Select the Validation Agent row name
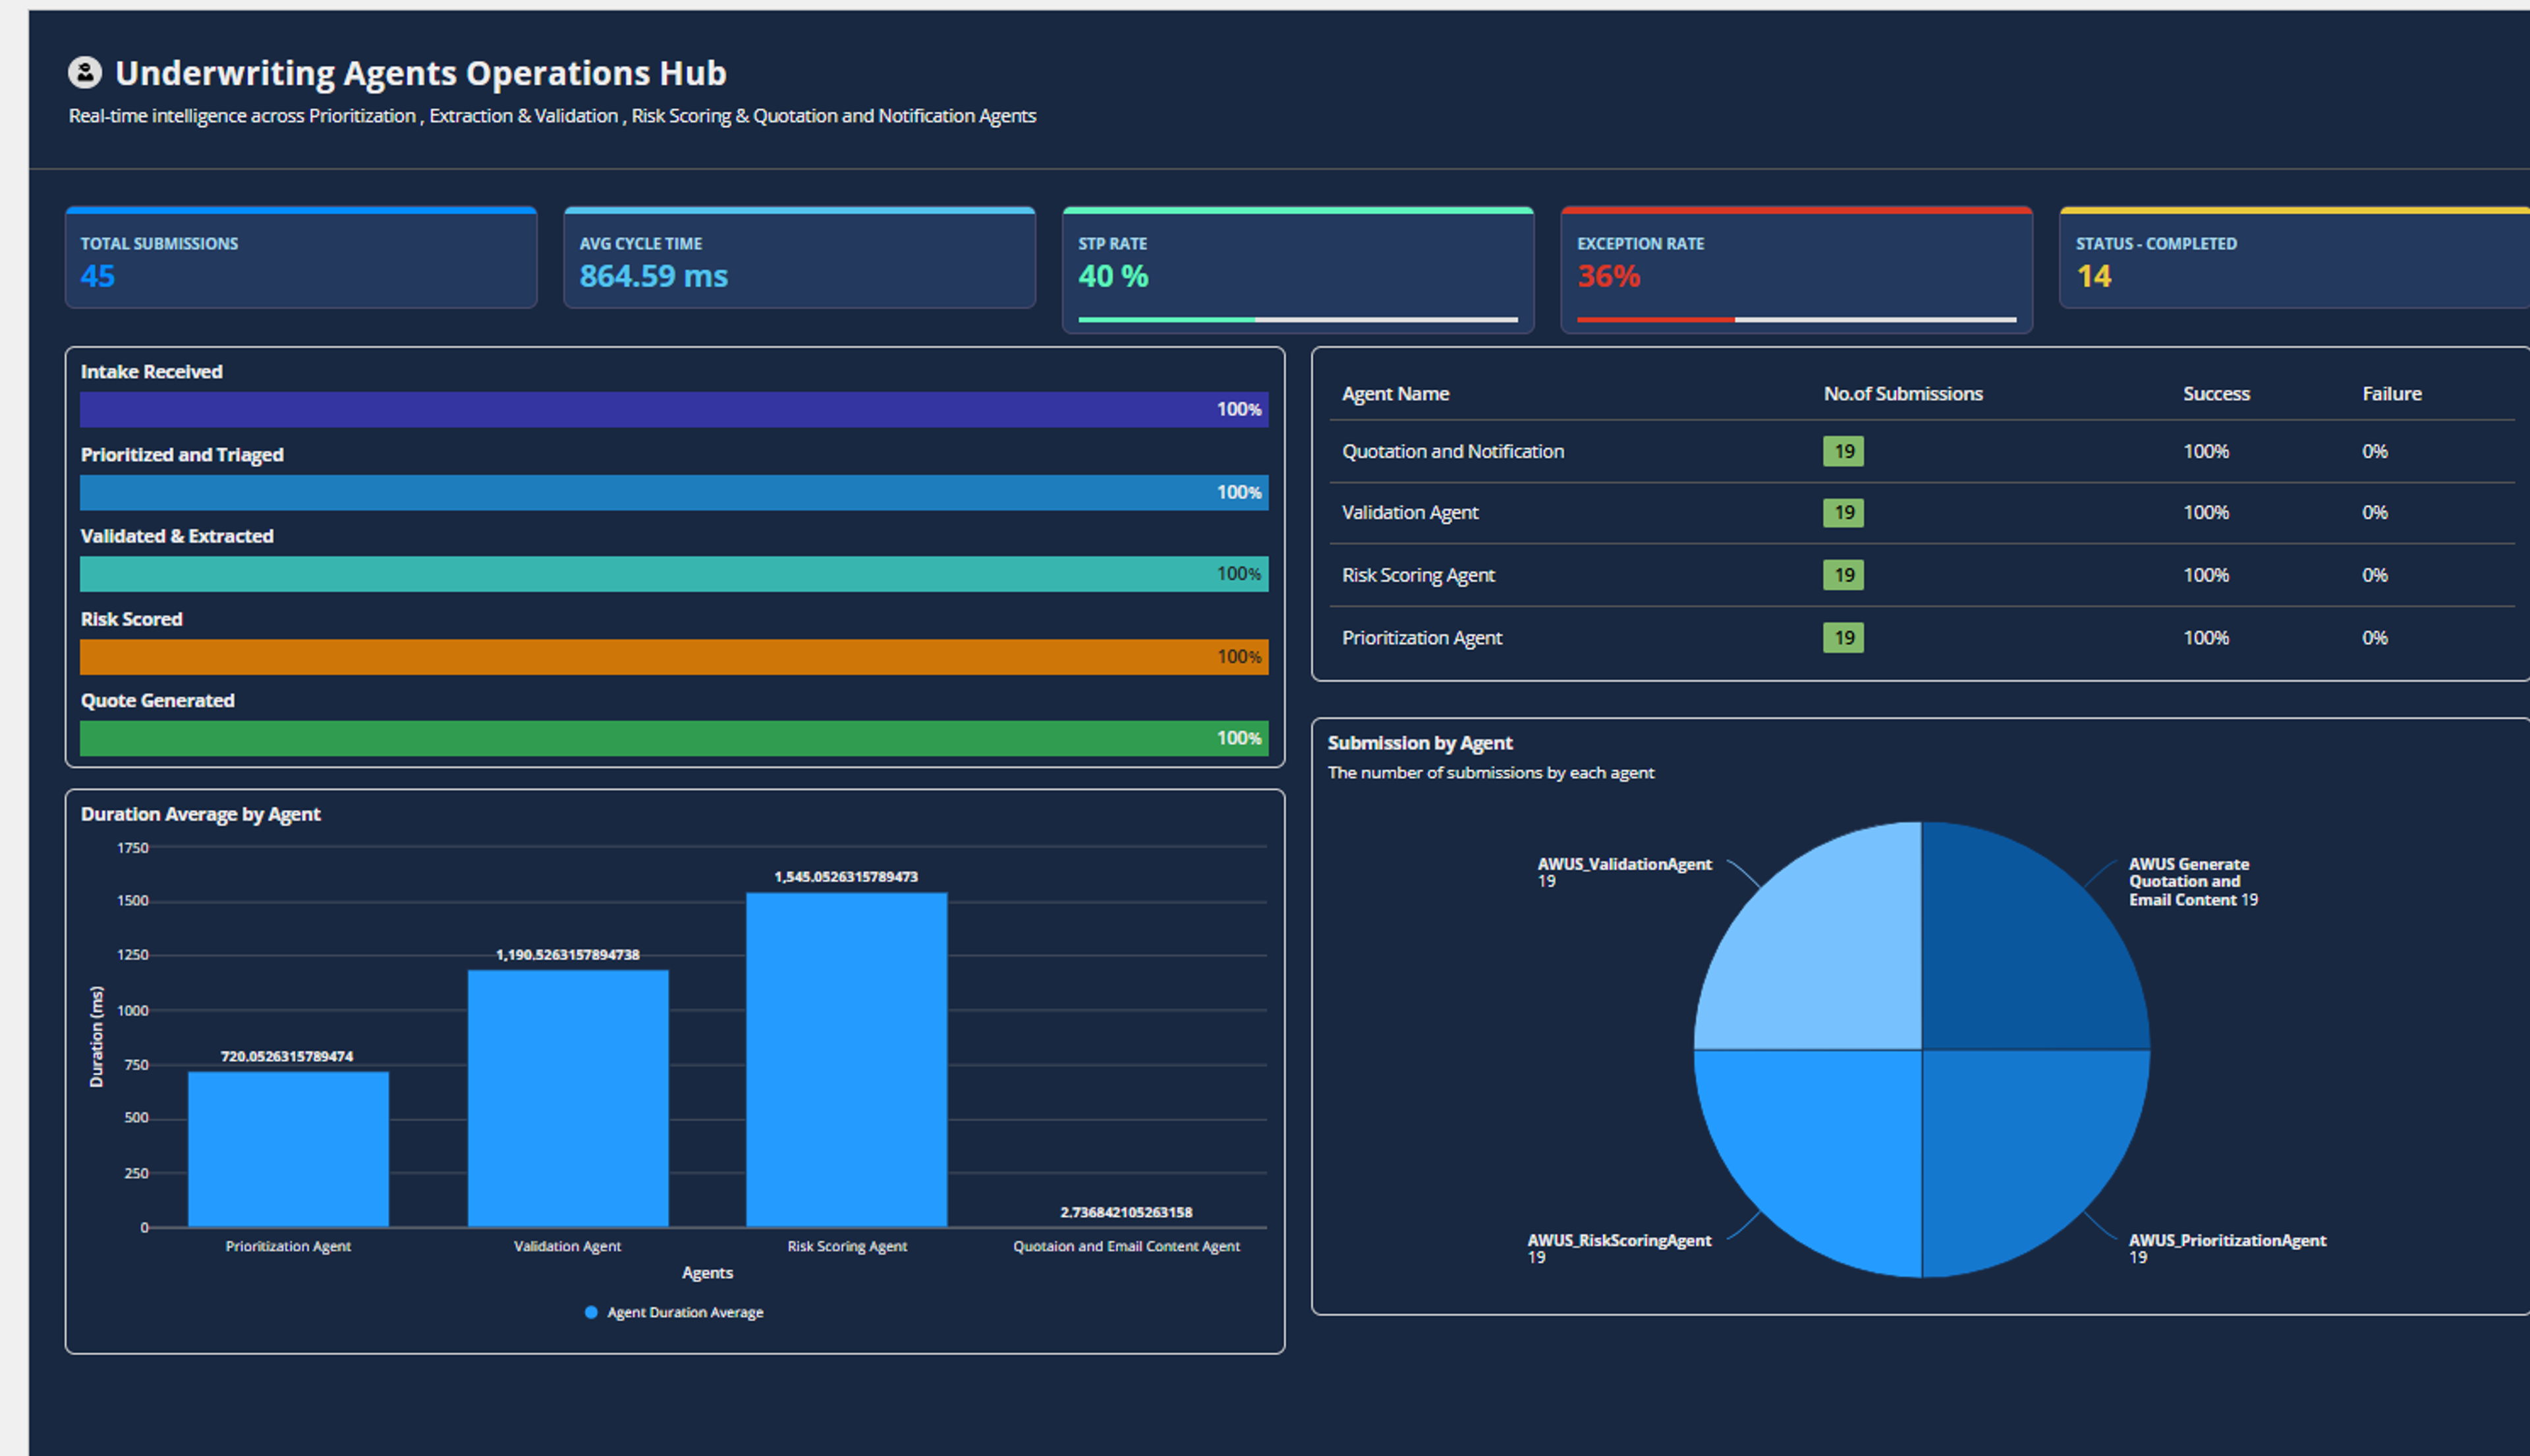Image resolution: width=2530 pixels, height=1456 pixels. [1409, 513]
